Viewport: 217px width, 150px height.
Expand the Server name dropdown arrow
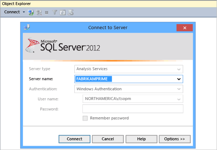[179, 79]
